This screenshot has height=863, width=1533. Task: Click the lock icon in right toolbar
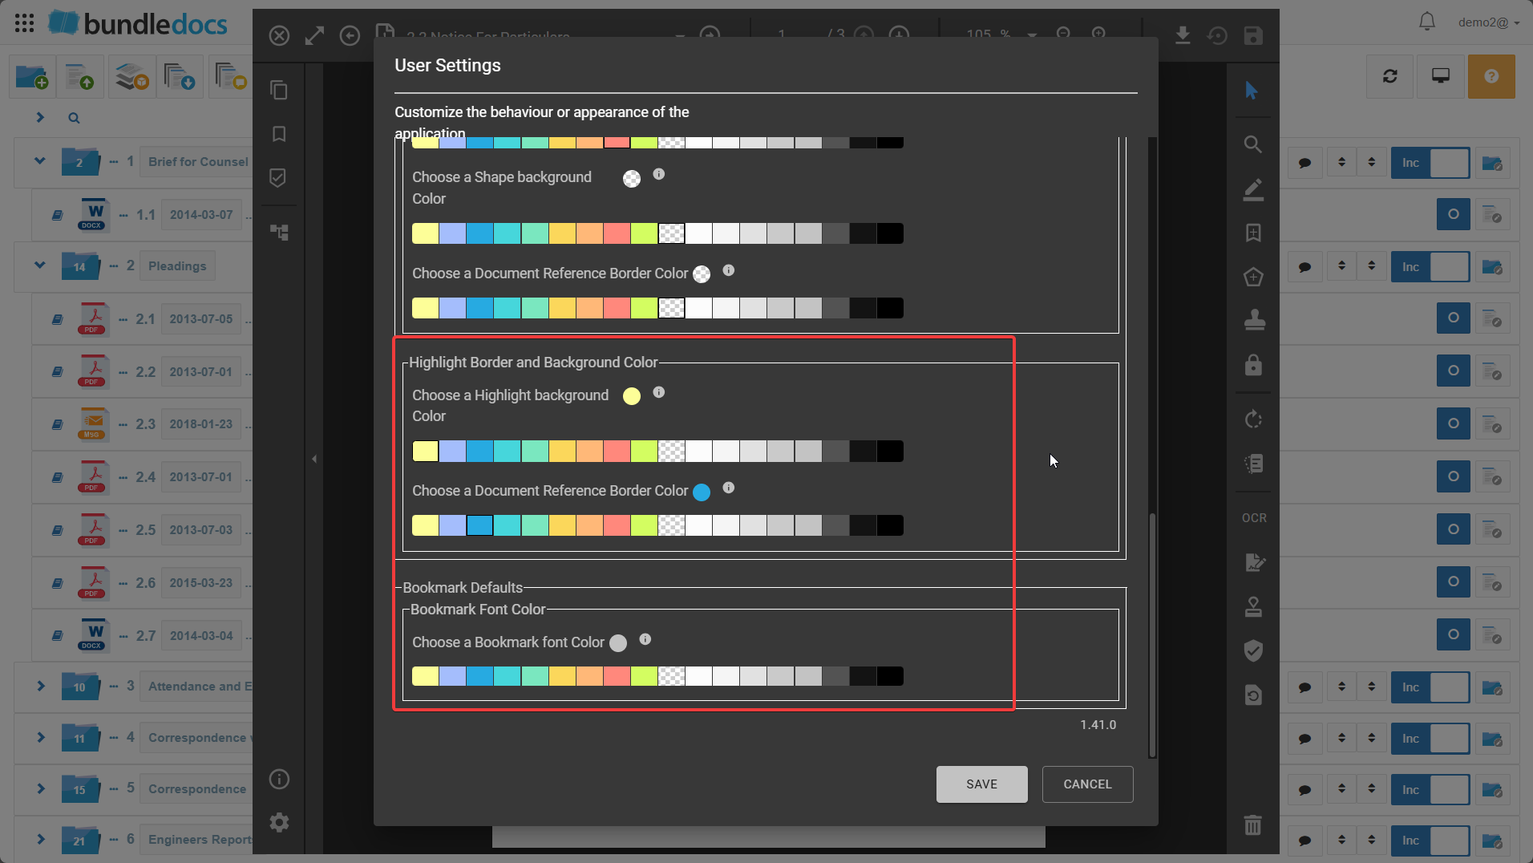click(1253, 366)
